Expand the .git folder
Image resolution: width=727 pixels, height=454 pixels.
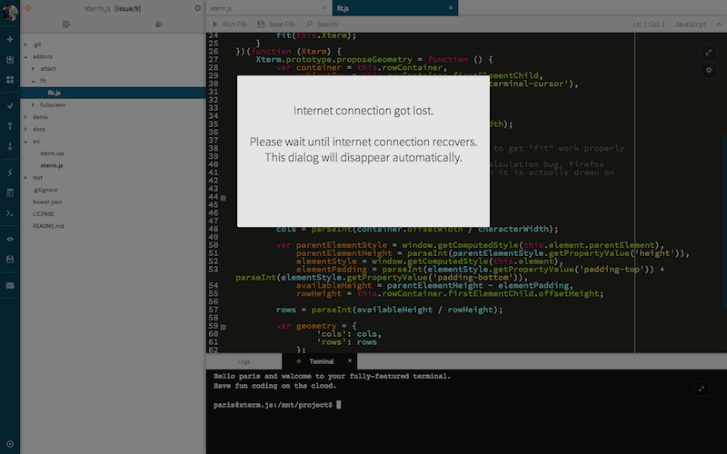point(25,44)
